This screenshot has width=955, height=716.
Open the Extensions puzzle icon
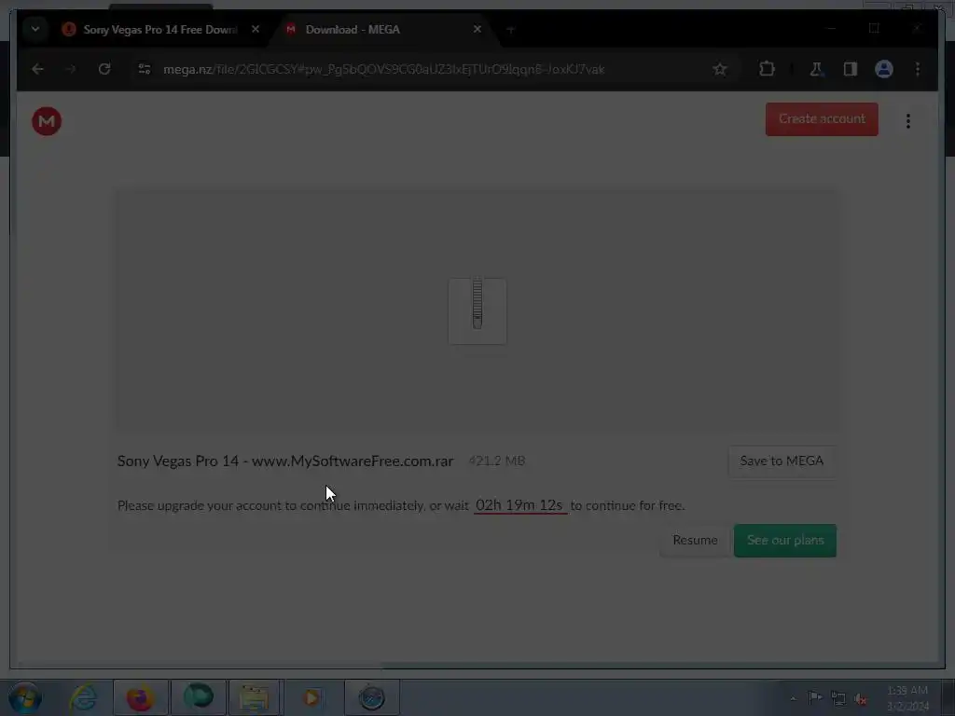tap(767, 69)
